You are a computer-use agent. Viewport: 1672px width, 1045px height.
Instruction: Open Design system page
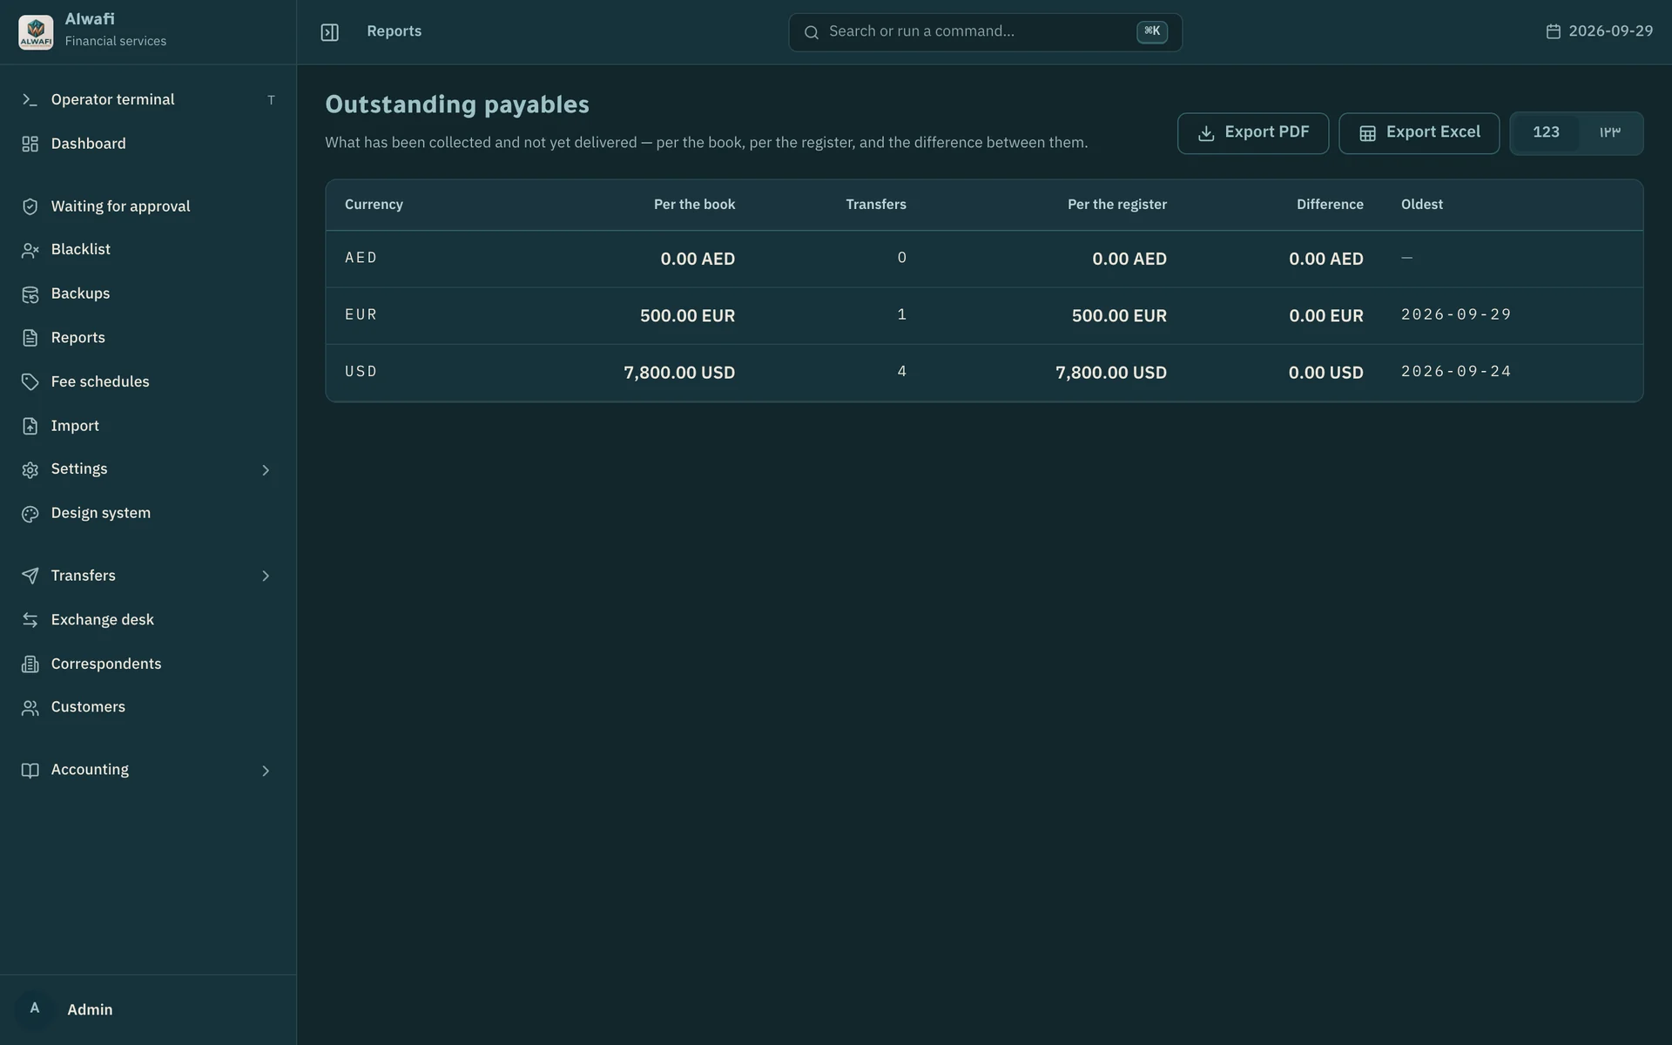(148, 514)
